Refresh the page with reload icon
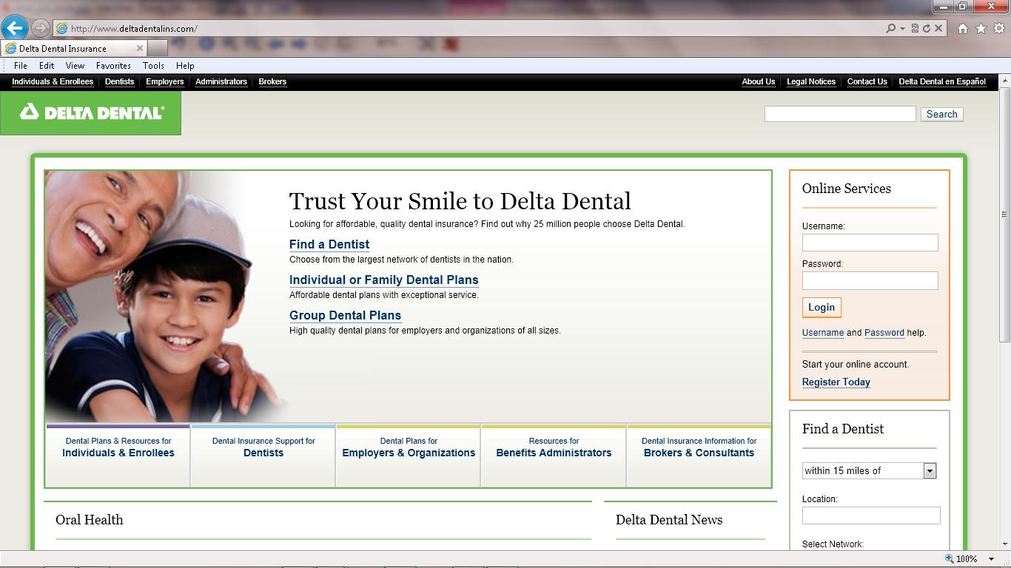Image resolution: width=1011 pixels, height=568 pixels. click(926, 28)
